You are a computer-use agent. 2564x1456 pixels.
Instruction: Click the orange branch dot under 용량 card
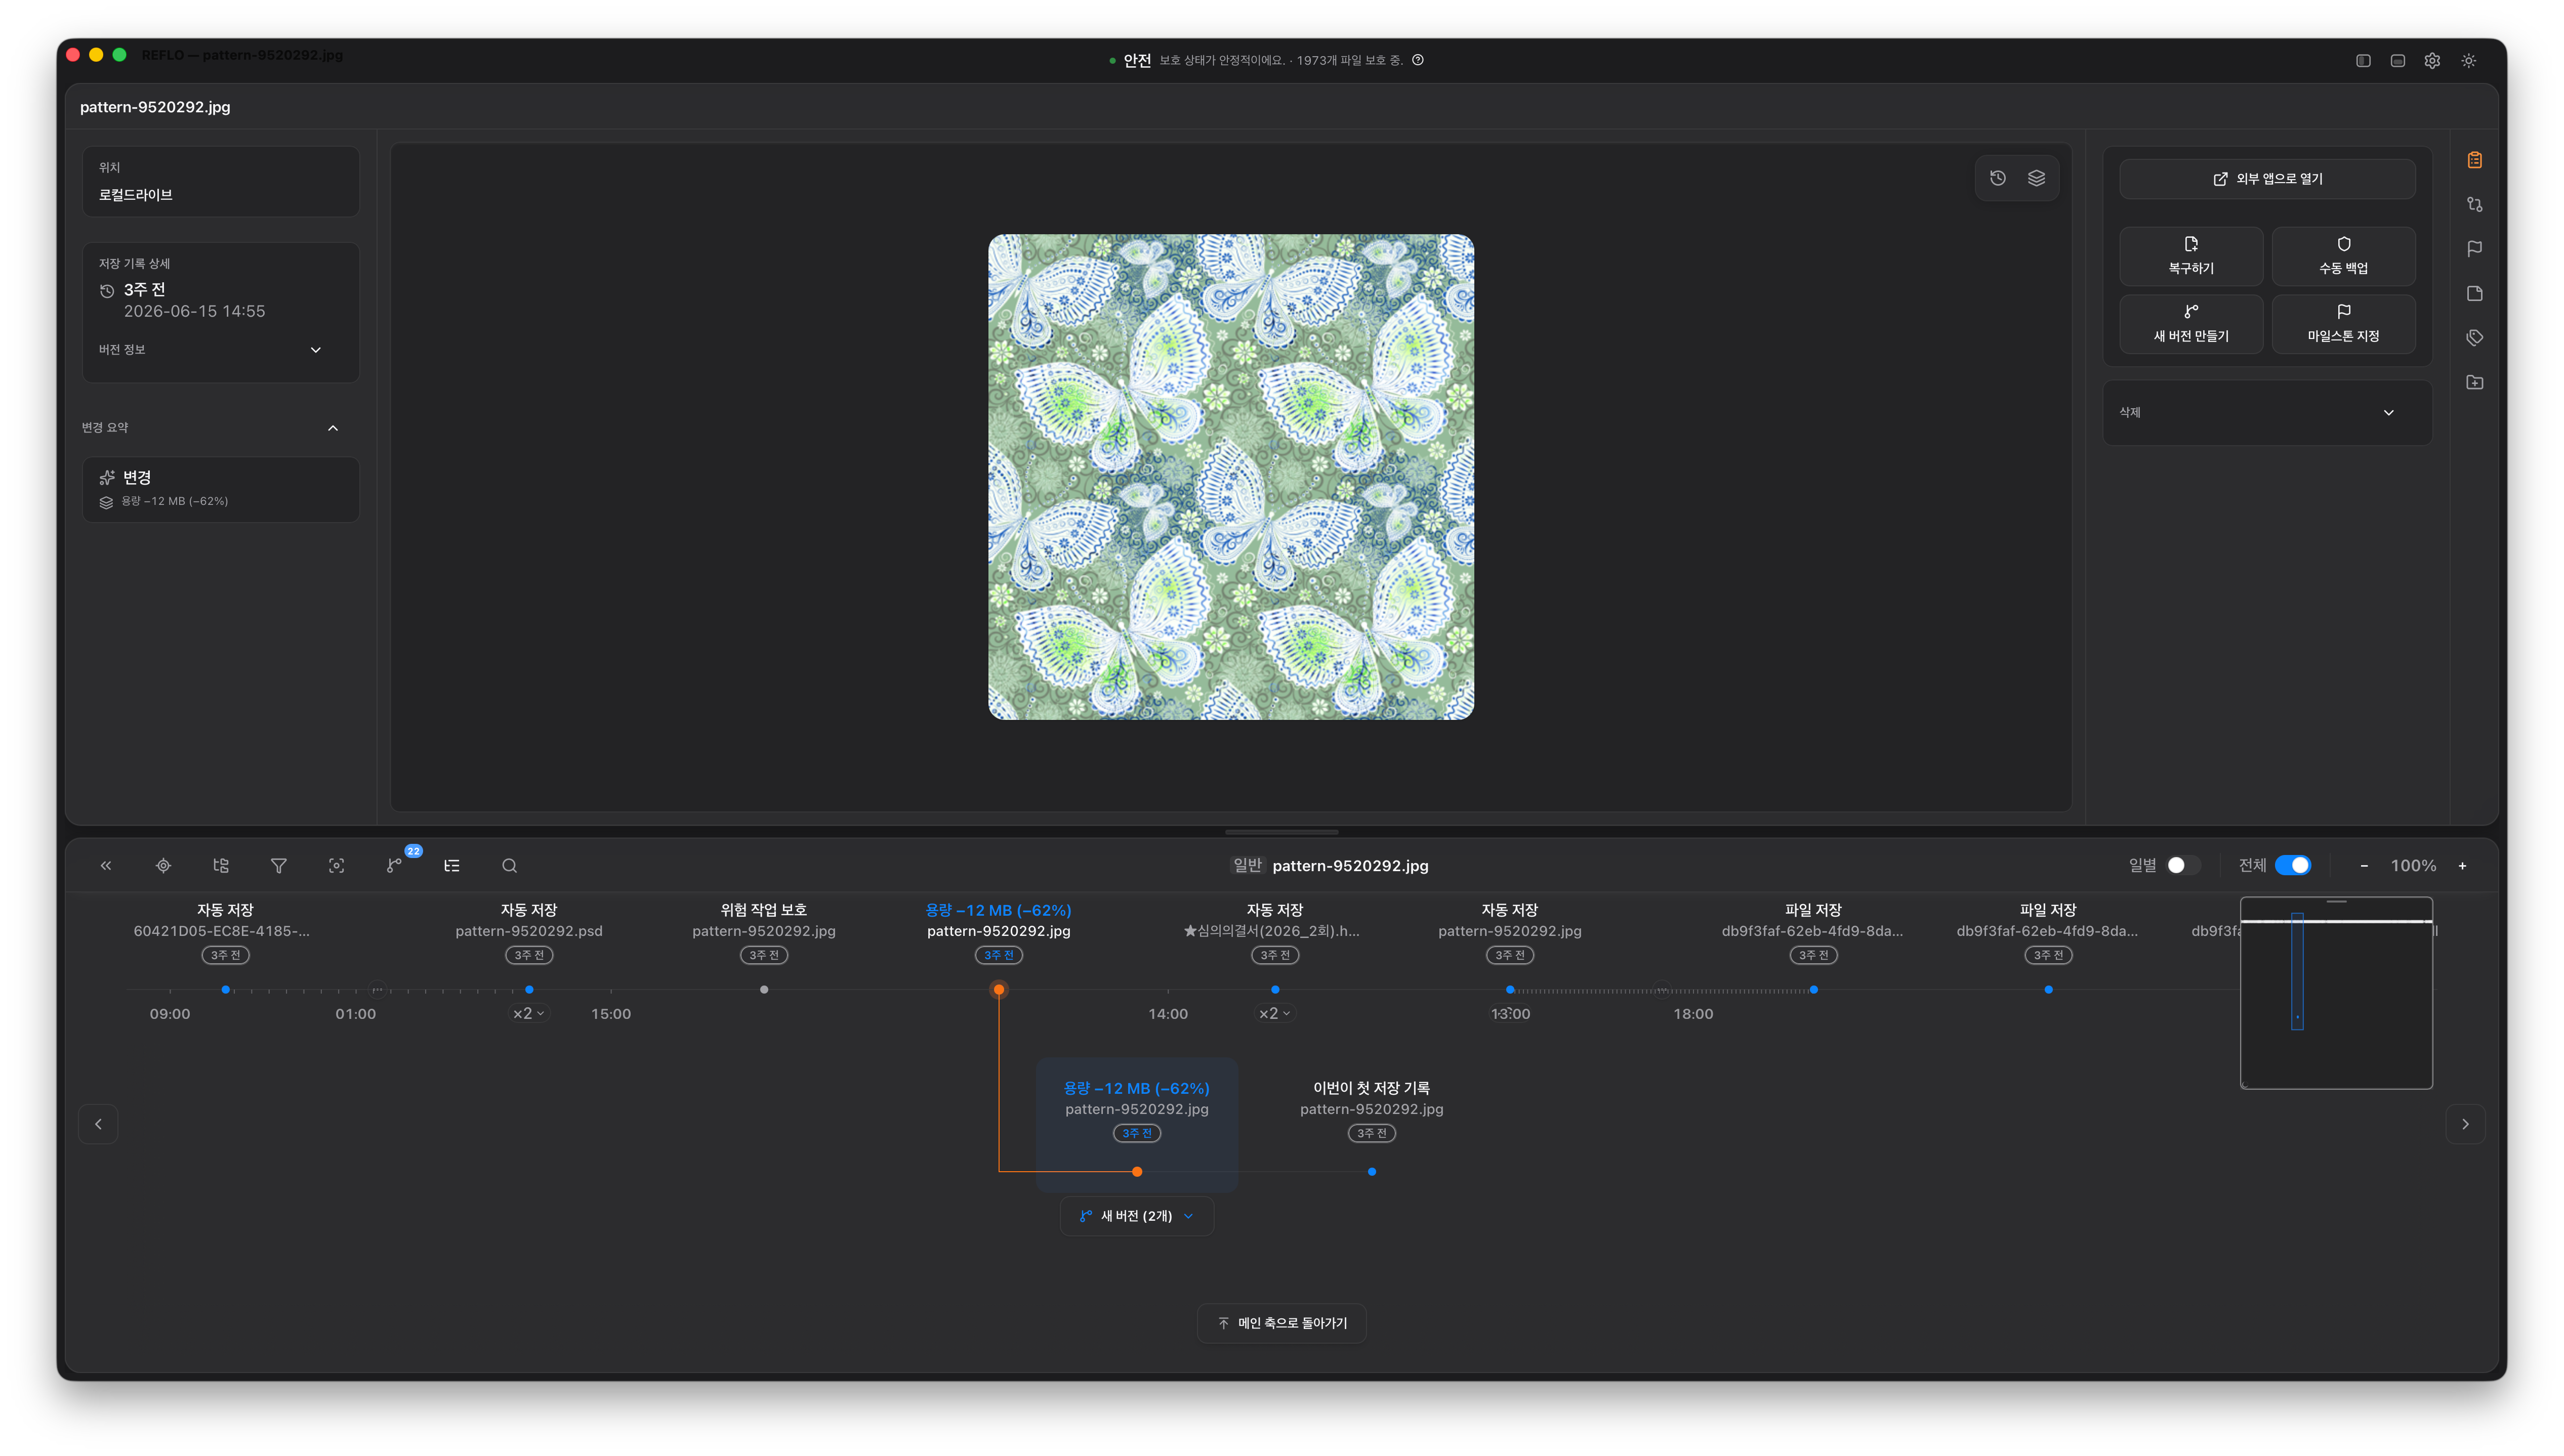[x=1136, y=1172]
